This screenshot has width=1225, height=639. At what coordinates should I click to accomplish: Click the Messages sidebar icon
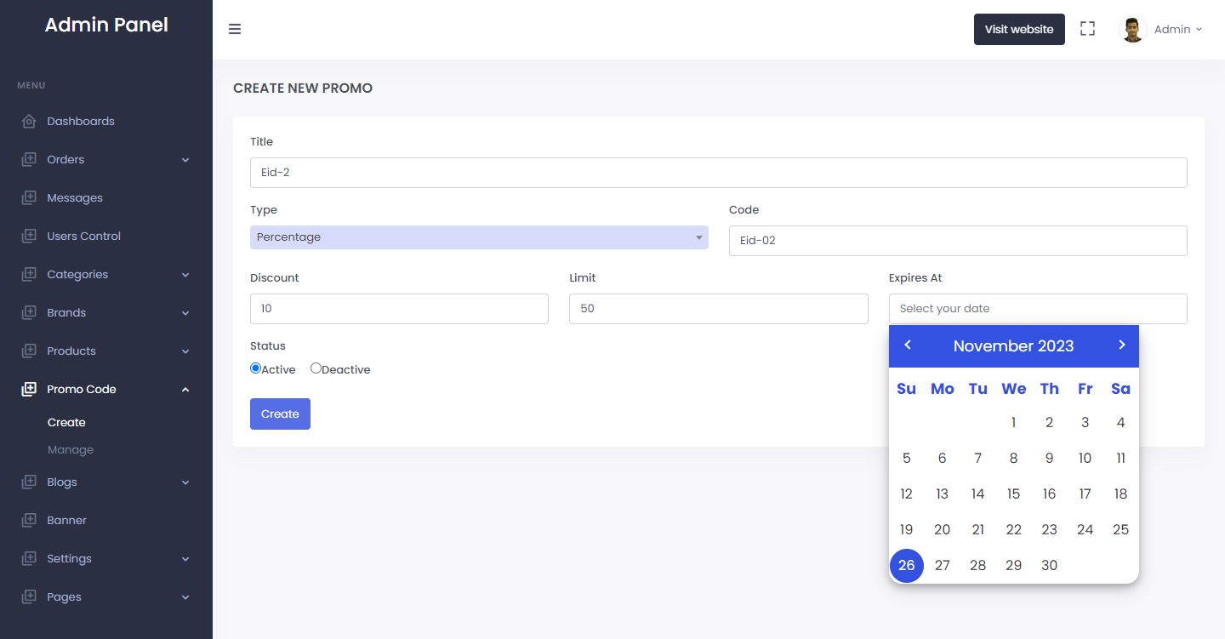click(29, 198)
